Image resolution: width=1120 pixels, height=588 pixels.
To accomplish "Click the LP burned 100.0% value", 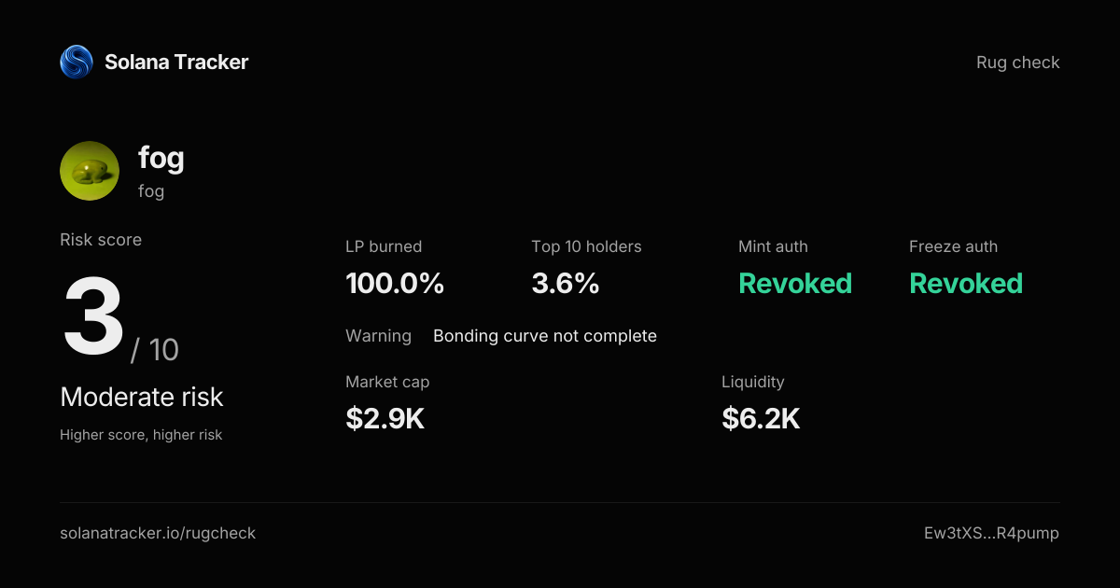I will 395,284.
